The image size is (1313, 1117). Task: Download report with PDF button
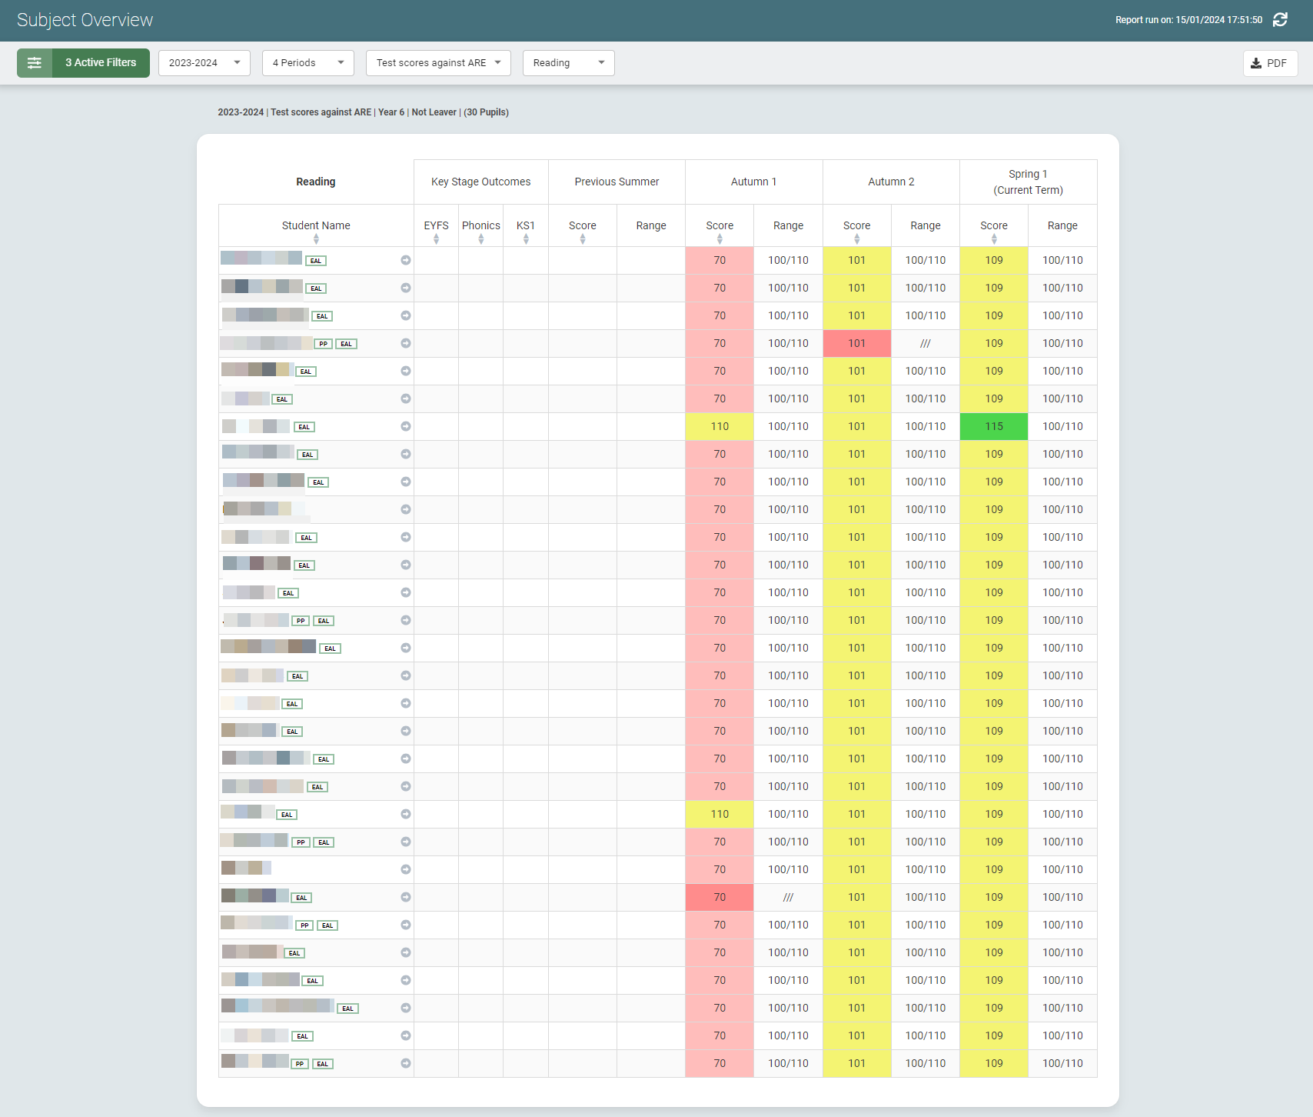(1269, 63)
